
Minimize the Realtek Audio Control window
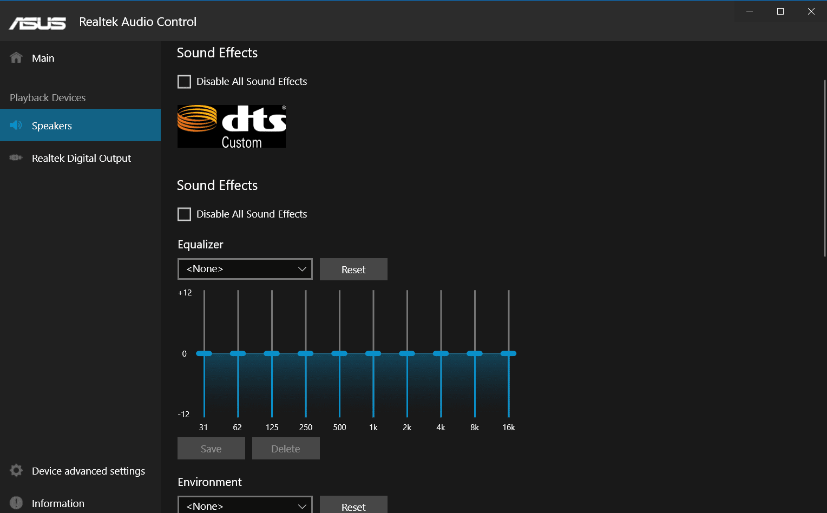point(750,11)
